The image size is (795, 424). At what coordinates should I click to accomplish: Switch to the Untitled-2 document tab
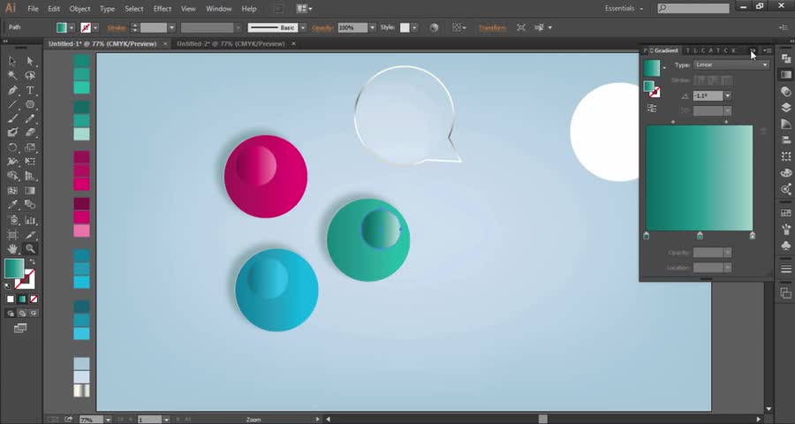coord(231,42)
